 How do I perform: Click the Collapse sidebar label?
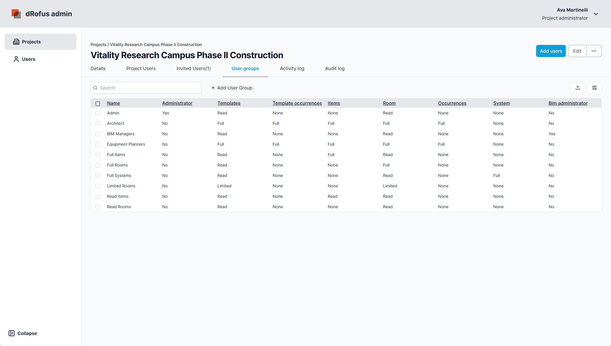[27, 333]
